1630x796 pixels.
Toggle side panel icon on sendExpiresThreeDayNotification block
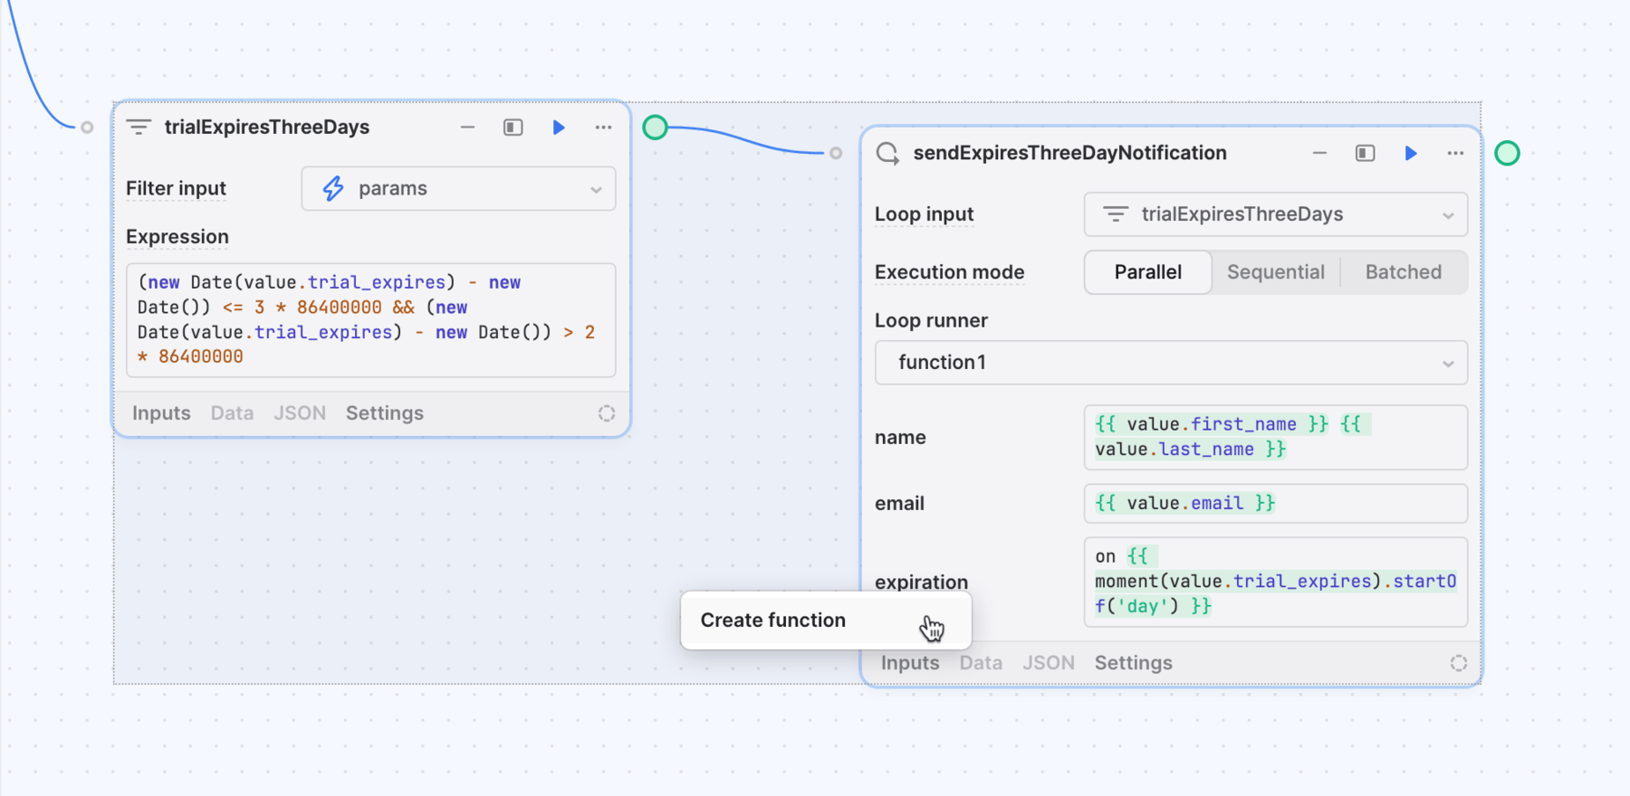coord(1366,154)
